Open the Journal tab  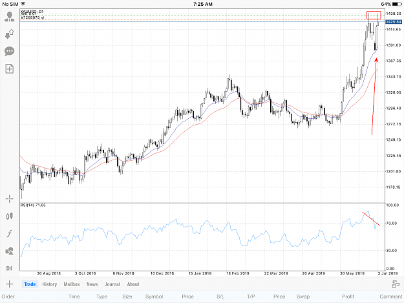click(x=112, y=284)
